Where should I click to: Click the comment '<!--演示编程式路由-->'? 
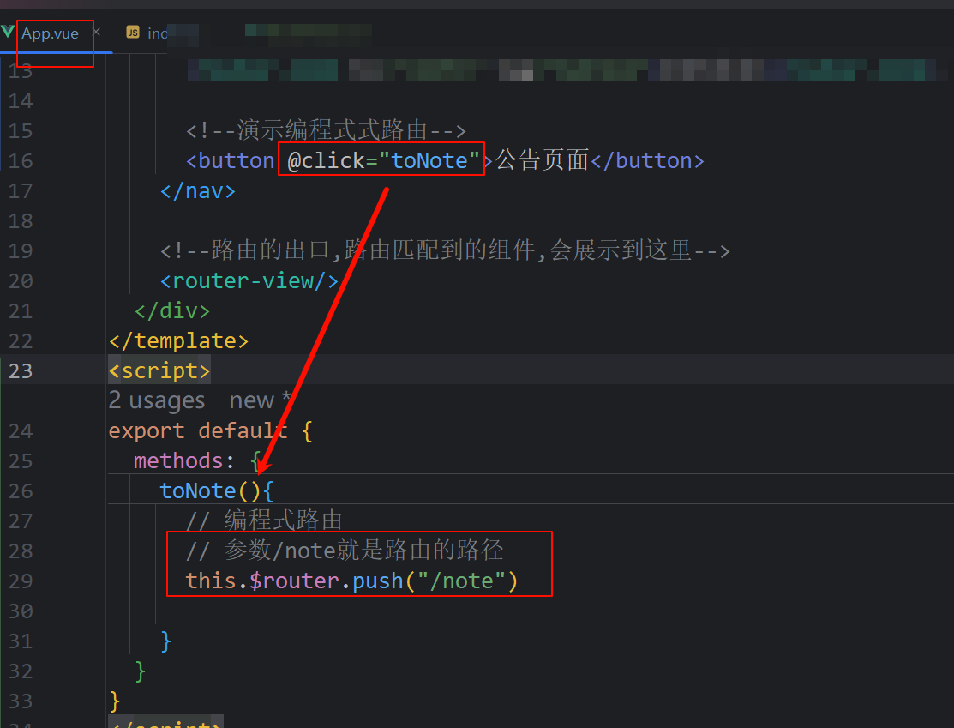326,130
